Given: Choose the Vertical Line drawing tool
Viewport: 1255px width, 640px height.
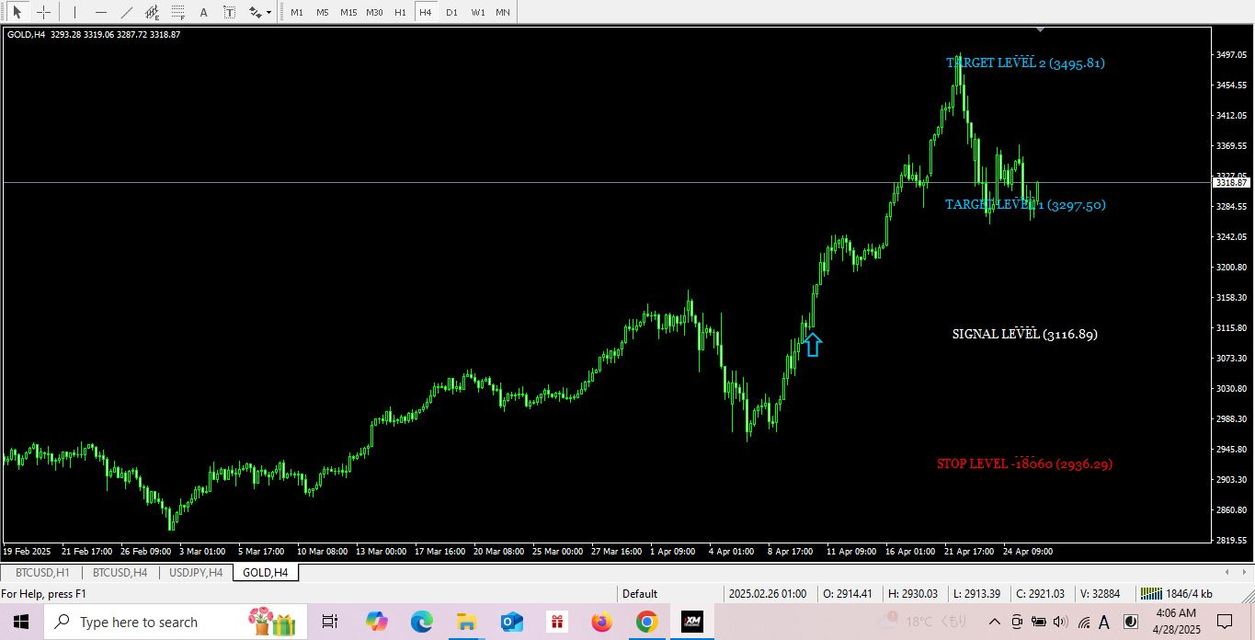Looking at the screenshot, I should coord(74,13).
